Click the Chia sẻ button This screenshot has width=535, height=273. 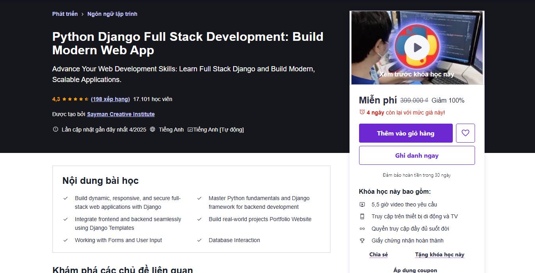tap(379, 254)
